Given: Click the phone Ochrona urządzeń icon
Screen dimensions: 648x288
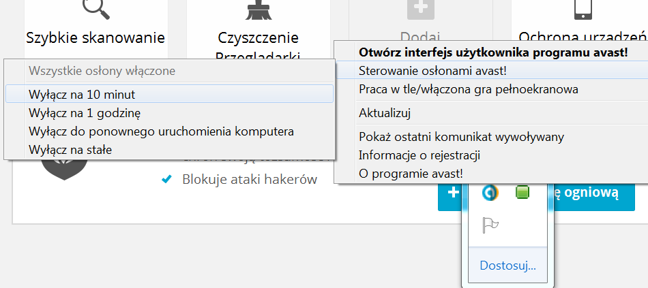Looking at the screenshot, I should 583,10.
